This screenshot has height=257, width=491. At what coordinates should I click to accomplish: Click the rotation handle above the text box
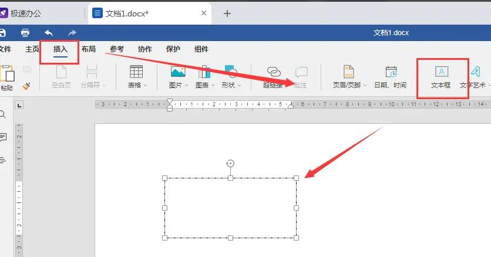coord(230,164)
